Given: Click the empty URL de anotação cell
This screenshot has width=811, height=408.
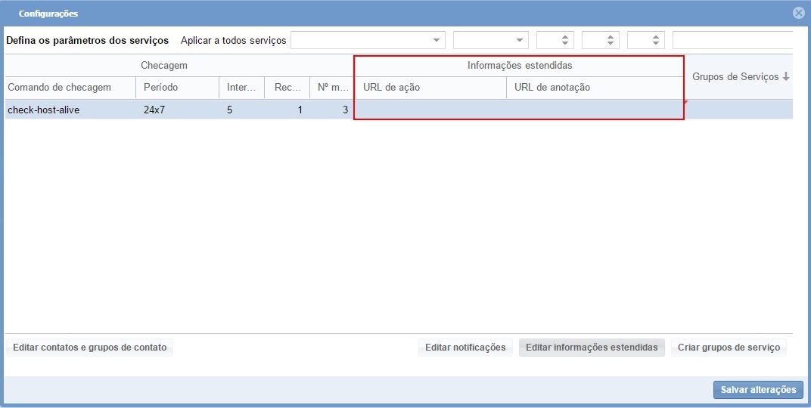Looking at the screenshot, I should (594, 110).
